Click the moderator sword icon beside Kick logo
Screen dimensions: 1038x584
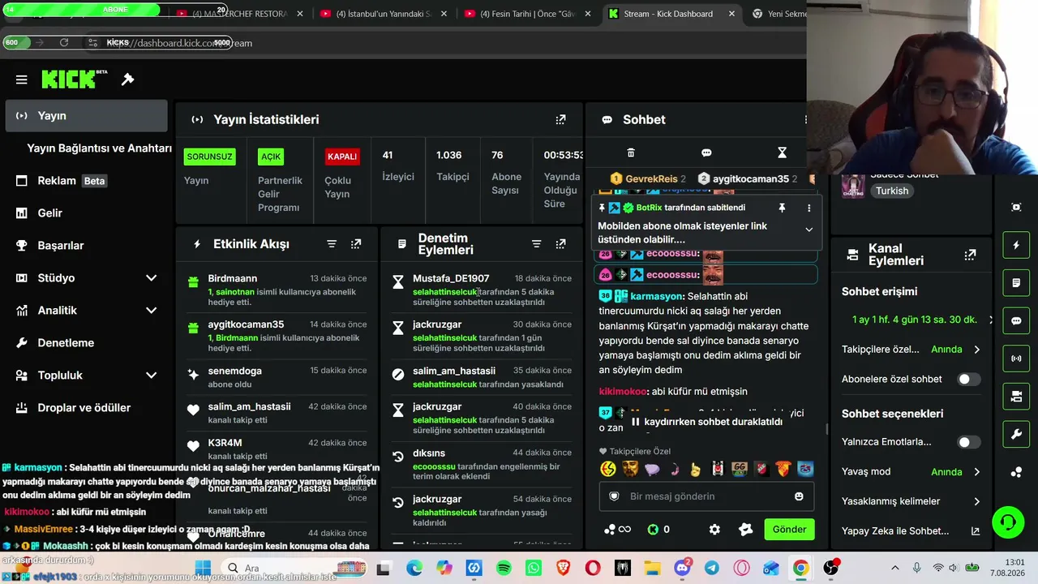coord(127,79)
